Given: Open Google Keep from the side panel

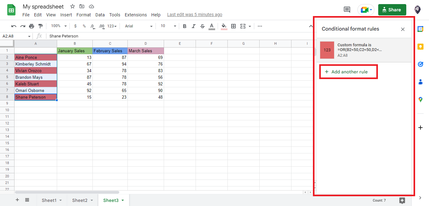Looking at the screenshot, I should tap(420, 47).
